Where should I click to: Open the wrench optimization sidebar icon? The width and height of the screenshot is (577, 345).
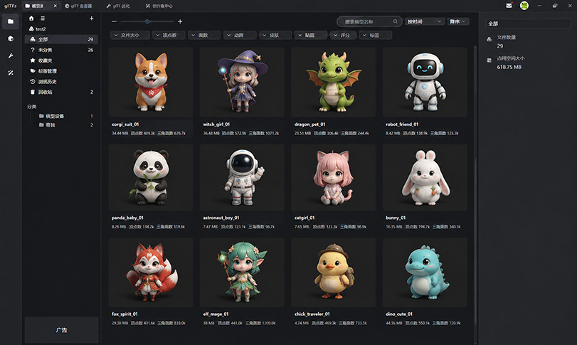coord(11,56)
